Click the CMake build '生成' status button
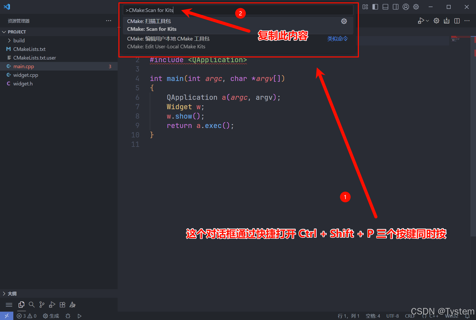Viewport: 476px width, 320px height. 51,316
